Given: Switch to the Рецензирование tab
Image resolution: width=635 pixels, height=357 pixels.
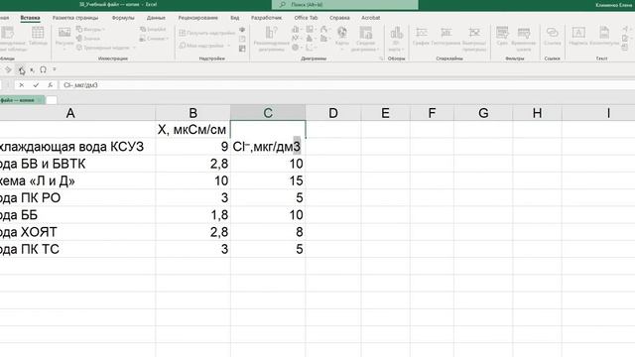Looking at the screenshot, I should click(198, 18).
